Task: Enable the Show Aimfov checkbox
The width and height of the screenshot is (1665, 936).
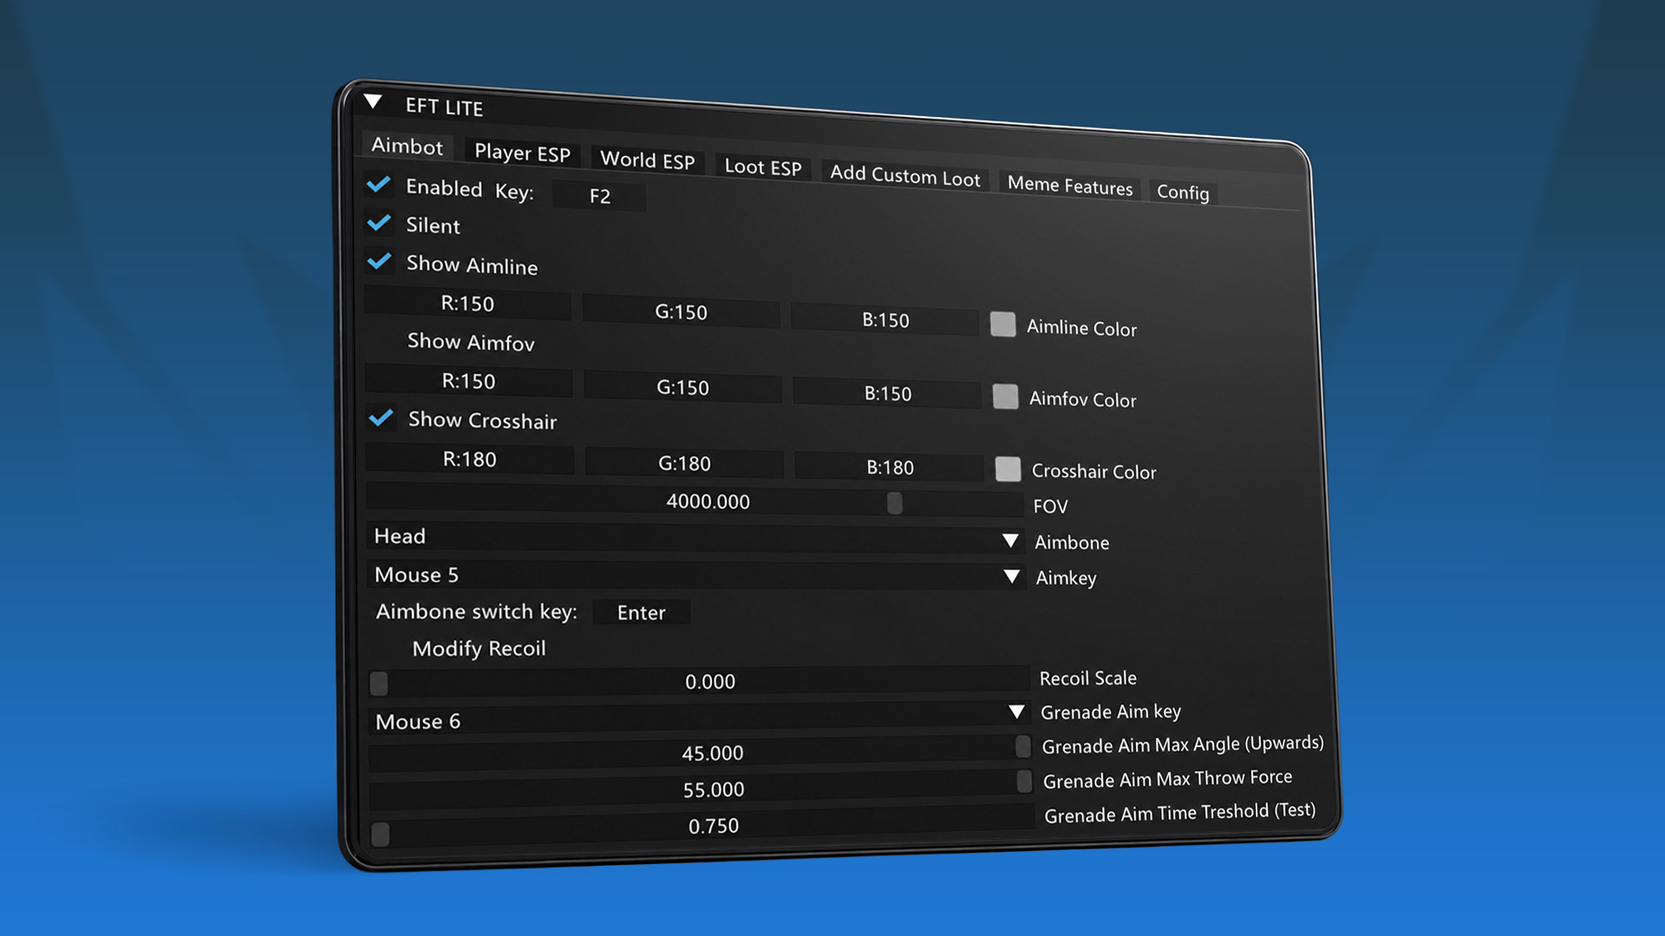Action: tap(381, 339)
